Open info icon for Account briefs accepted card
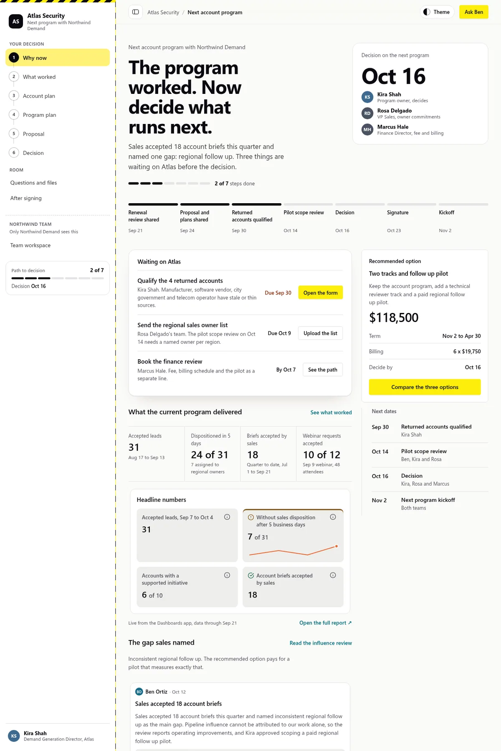Screen dimensions: 501x751 tap(333, 575)
